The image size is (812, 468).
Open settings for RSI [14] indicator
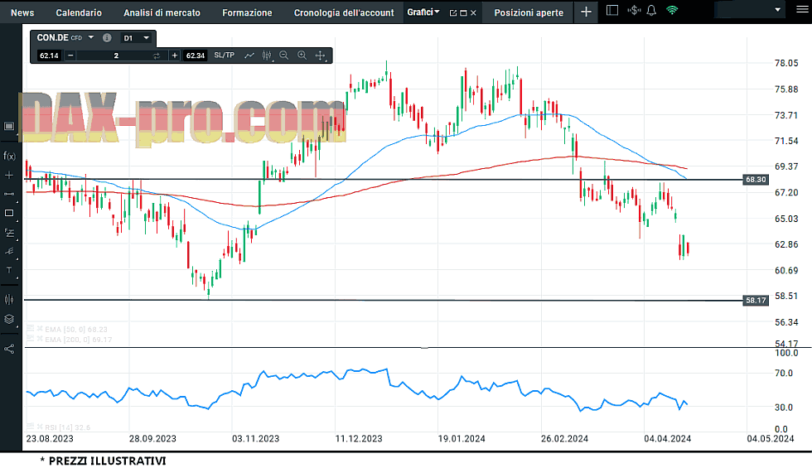[x=30, y=427]
